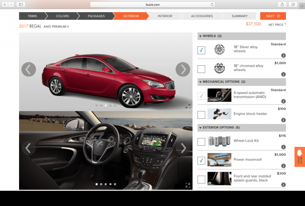Check molded splash guards checkbox
The height and width of the screenshot is (206, 305).
[x=201, y=180]
